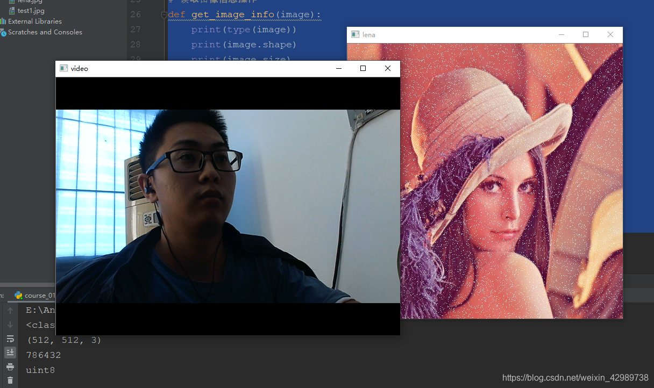Open External Libraries node

[35, 21]
